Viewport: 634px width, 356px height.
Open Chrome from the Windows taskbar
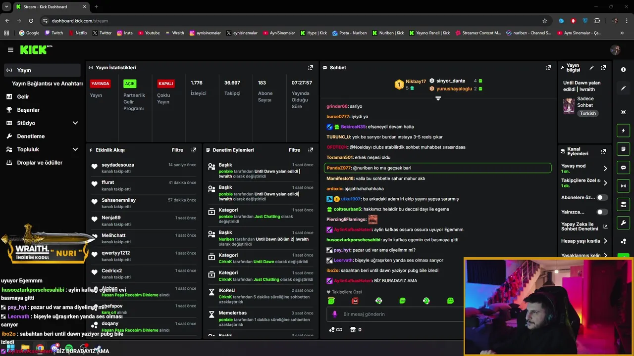pyautogui.click(x=40, y=348)
